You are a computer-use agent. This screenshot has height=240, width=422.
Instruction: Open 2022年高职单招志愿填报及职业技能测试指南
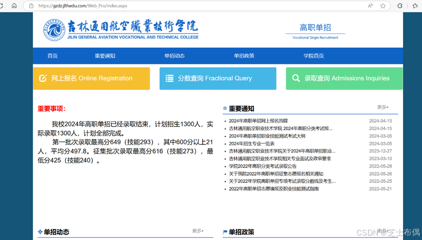tap(274, 189)
